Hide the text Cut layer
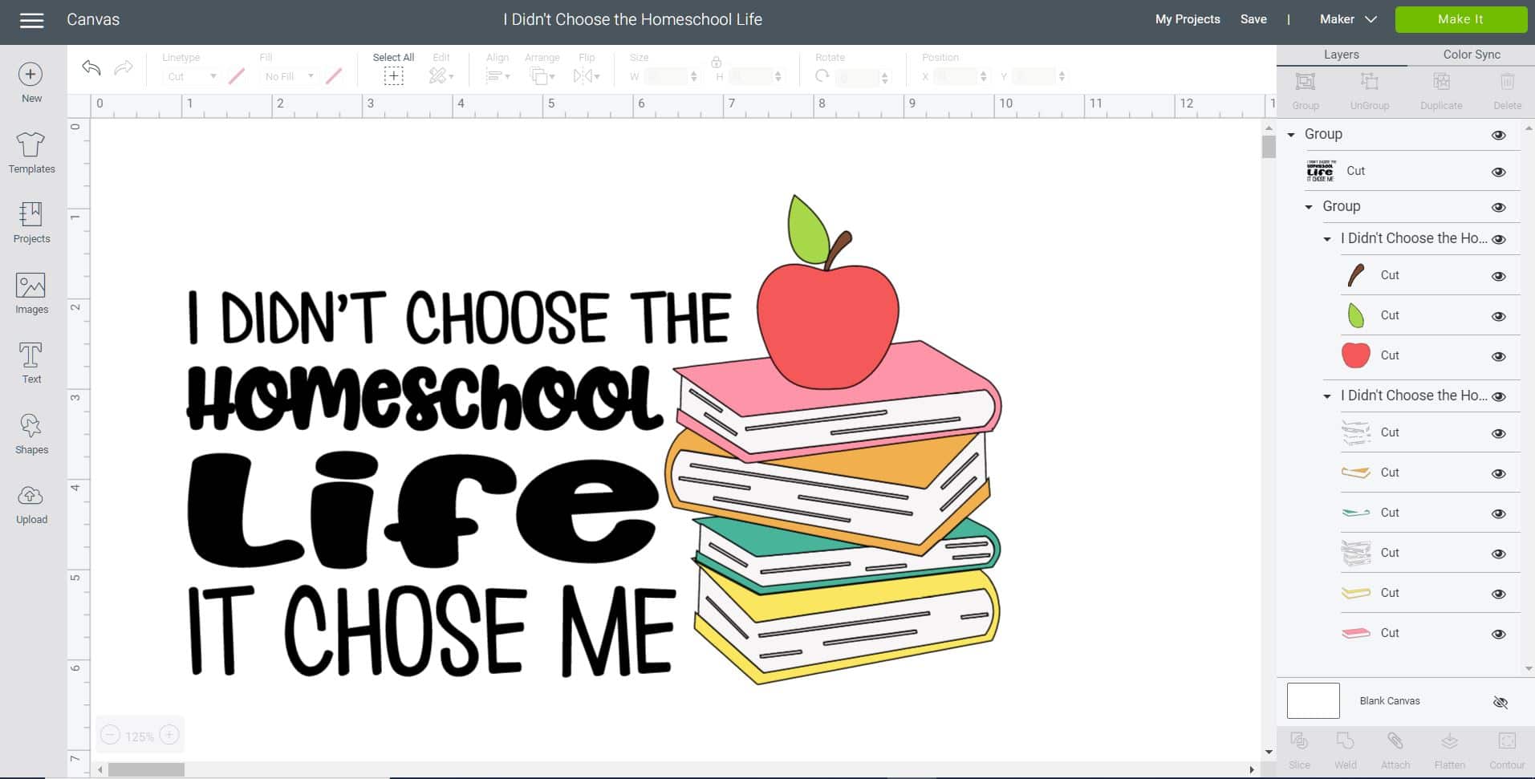 [1498, 172]
